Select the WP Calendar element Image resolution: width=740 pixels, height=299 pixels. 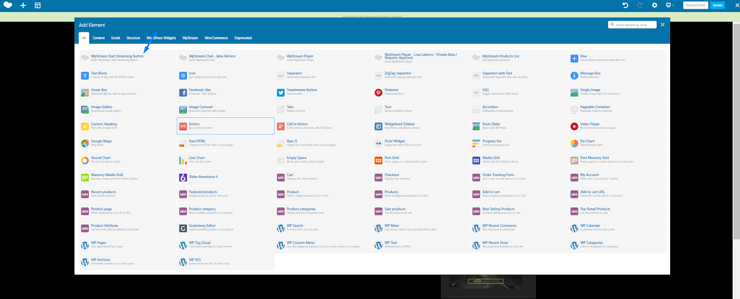pyautogui.click(x=617, y=228)
